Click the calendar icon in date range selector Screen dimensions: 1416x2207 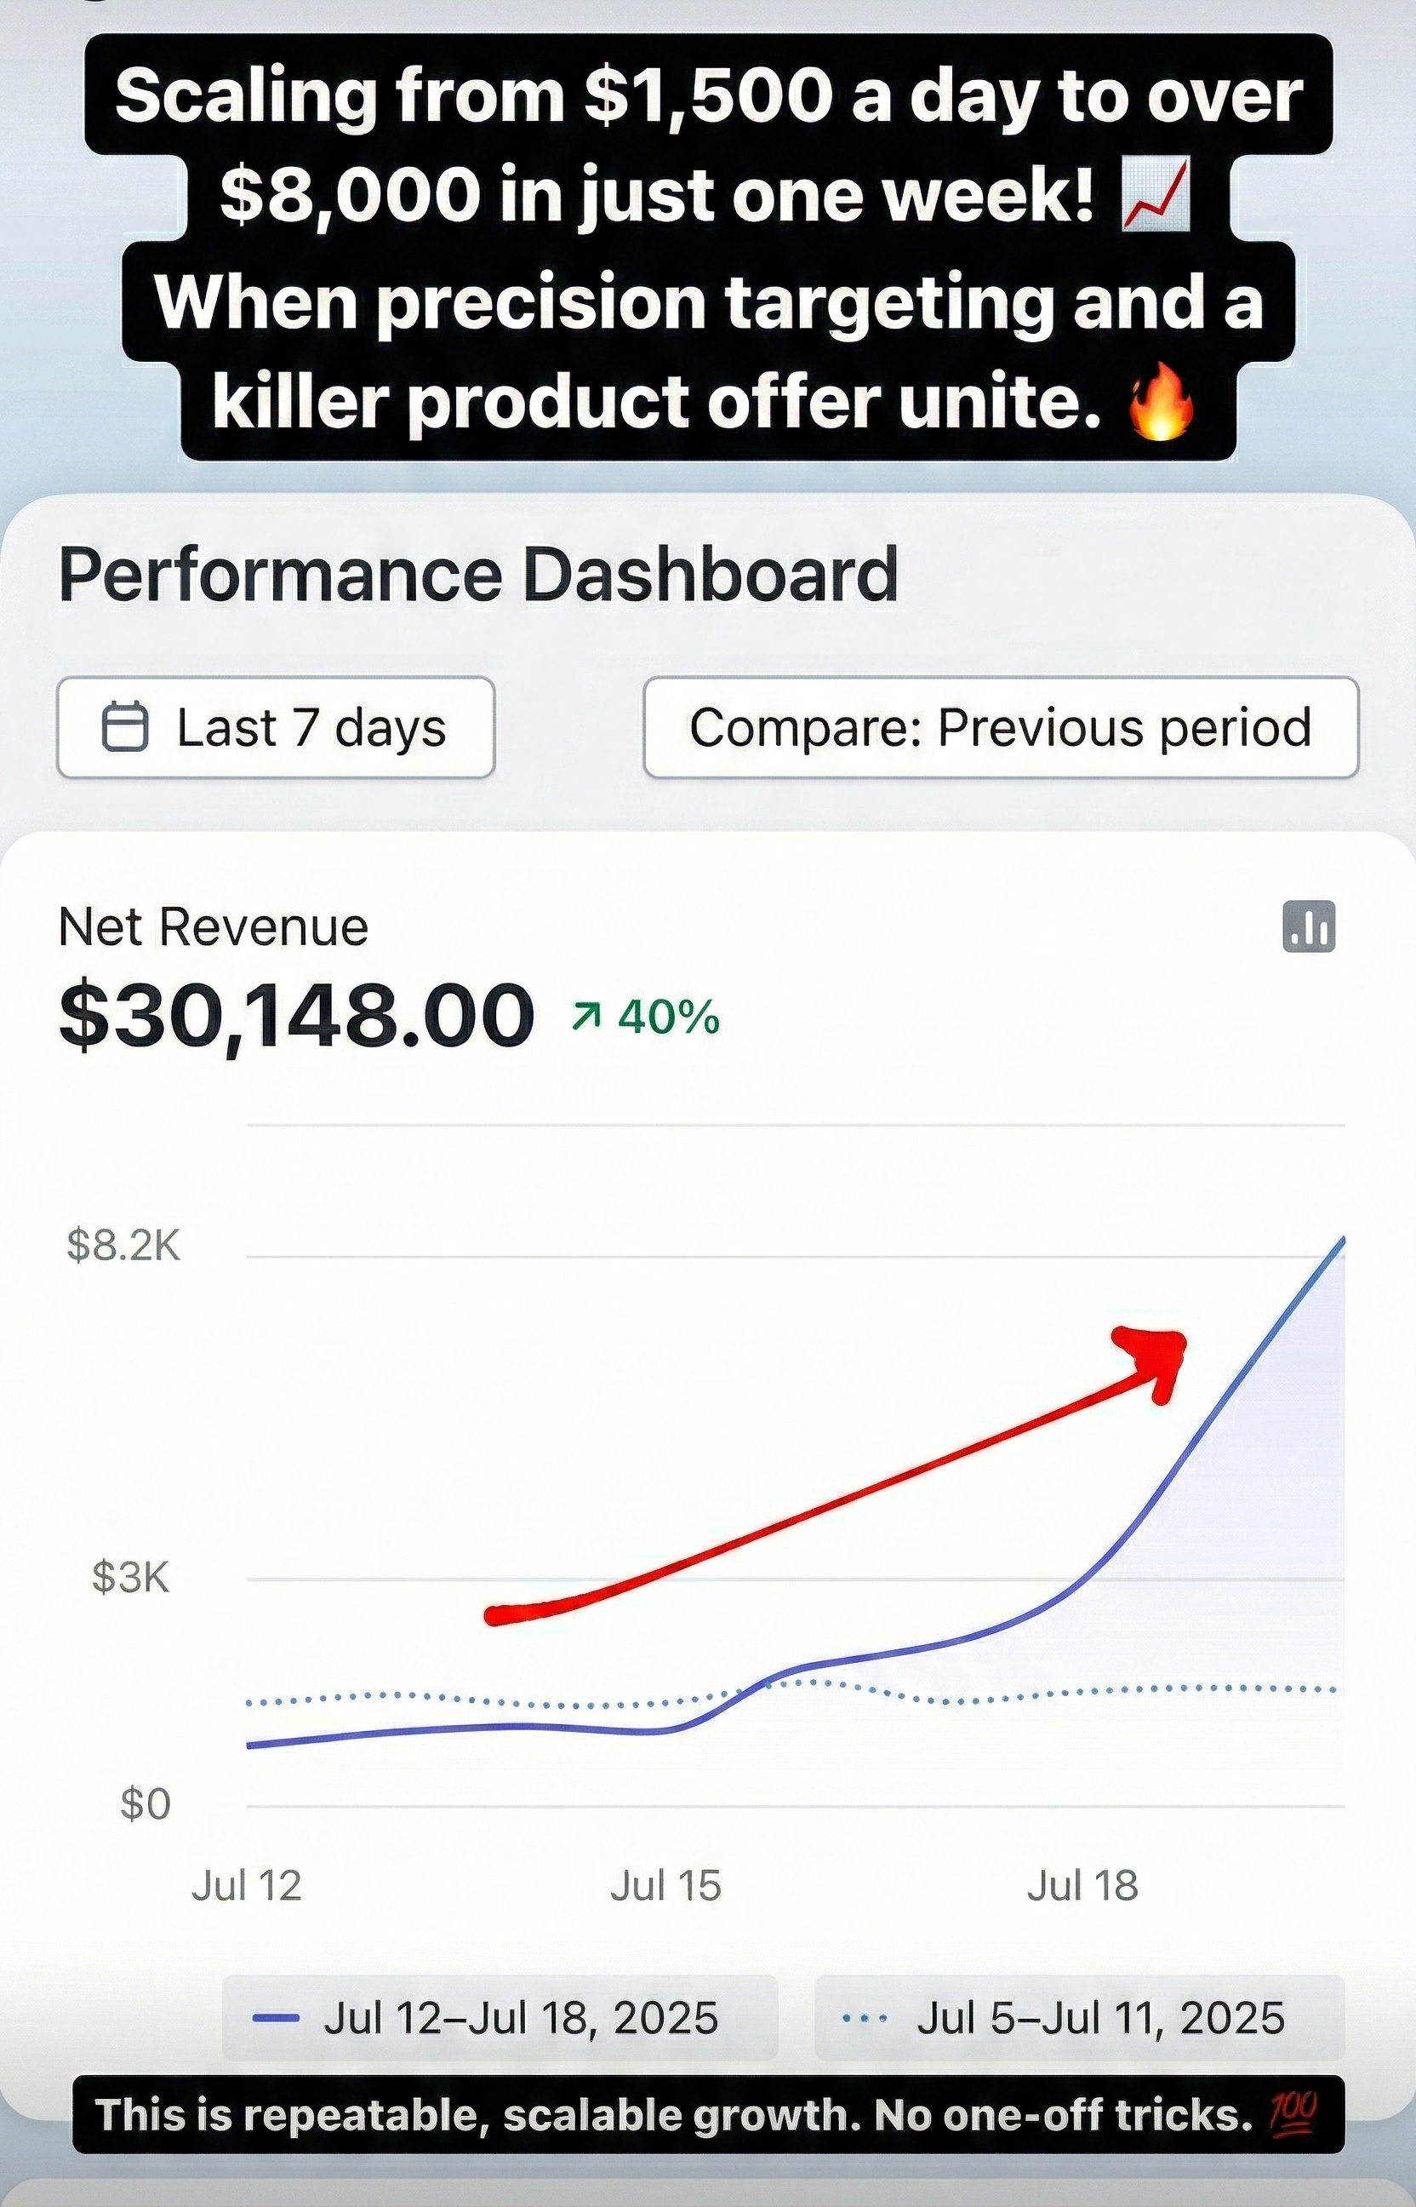pos(128,728)
